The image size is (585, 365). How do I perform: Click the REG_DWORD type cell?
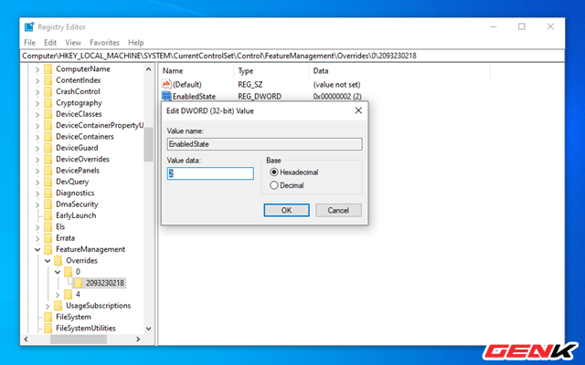pyautogui.click(x=260, y=96)
